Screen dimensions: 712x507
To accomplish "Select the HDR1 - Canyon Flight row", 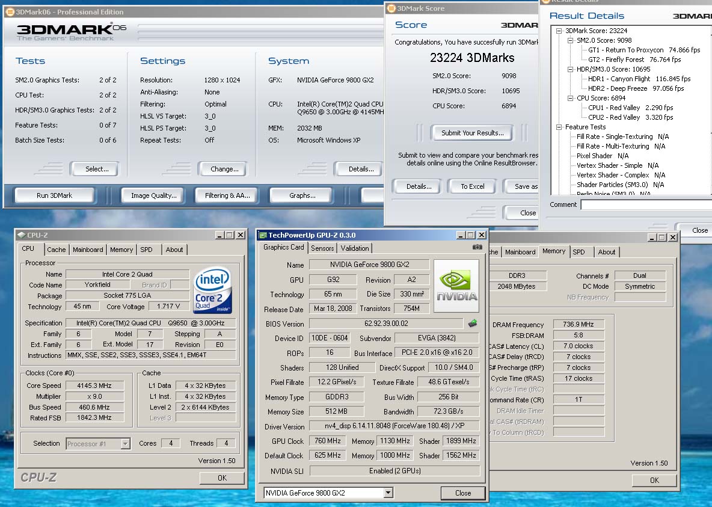I will click(x=639, y=79).
